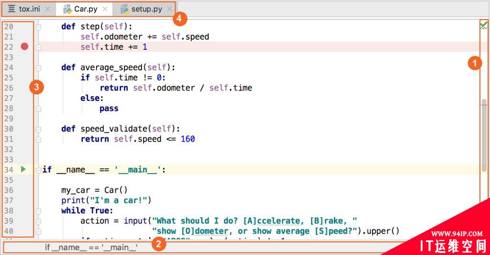Close the tox.ini tab
This screenshot has height=255, width=490.
coord(48,9)
